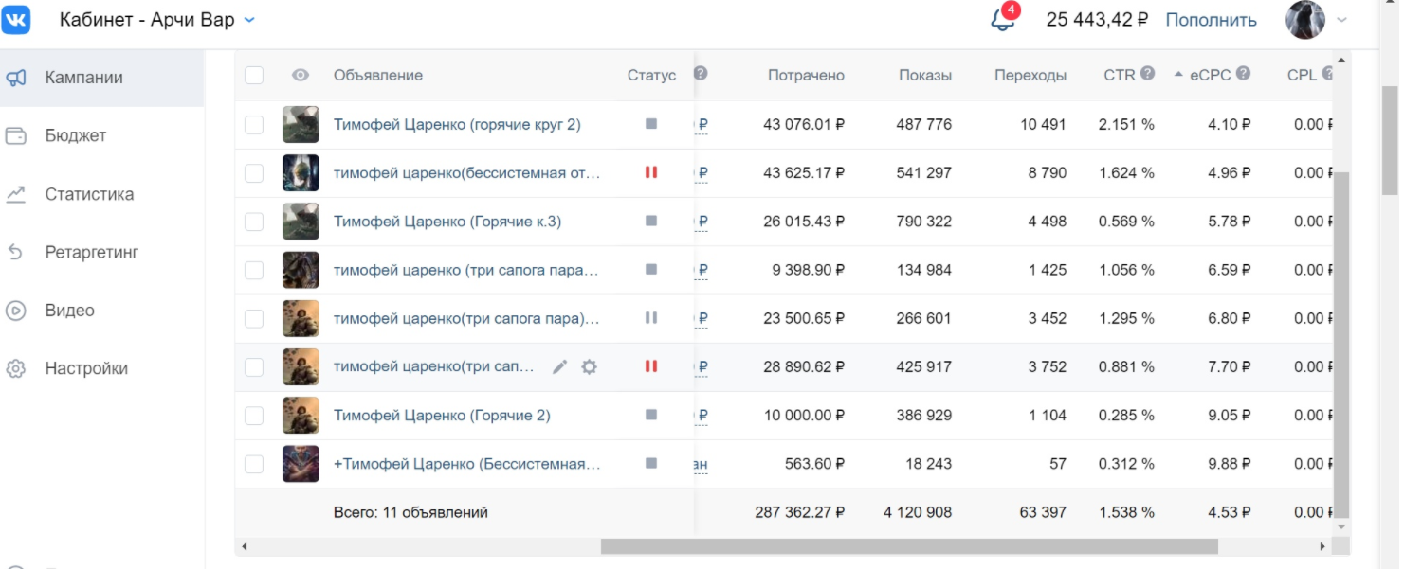Viewport: 1404px width, 569px height.
Task: Expand the Кабинет - Арчи Вар dropdown
Action: click(249, 20)
